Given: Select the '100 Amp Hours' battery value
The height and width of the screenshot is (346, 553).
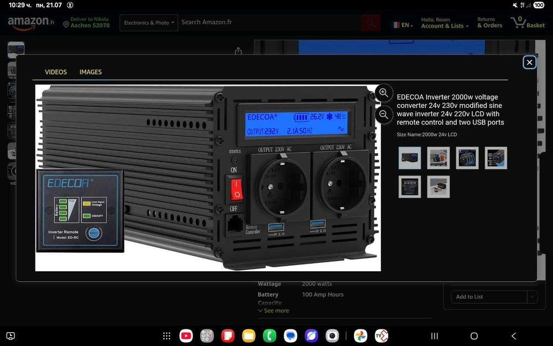Looking at the screenshot, I should (323, 295).
